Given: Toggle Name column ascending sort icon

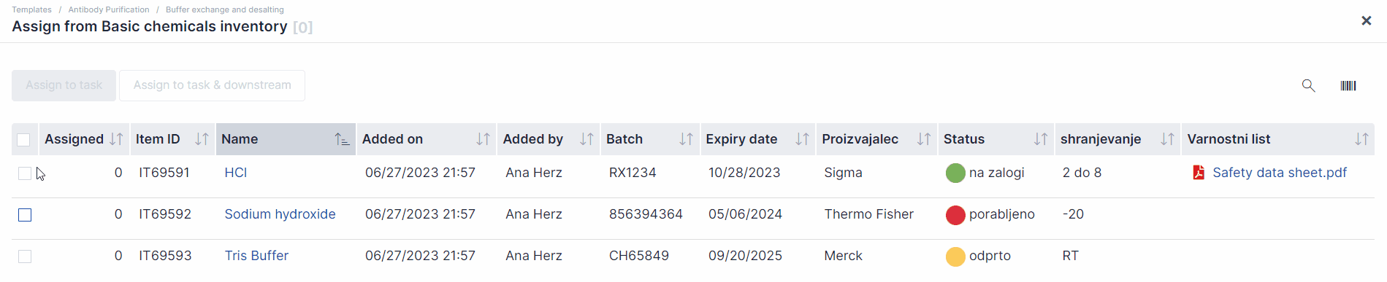Looking at the screenshot, I should (342, 139).
